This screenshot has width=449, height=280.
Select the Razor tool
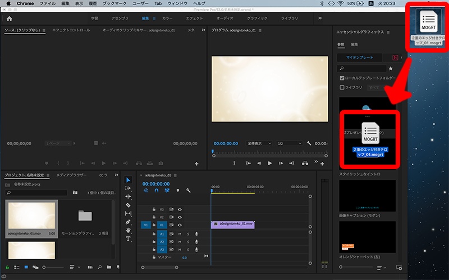coord(128,205)
